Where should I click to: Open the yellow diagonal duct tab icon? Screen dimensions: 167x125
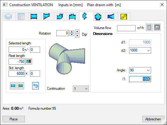tap(124, 17)
